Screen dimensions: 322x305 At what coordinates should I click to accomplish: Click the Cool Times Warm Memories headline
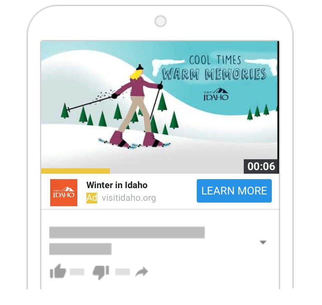pyautogui.click(x=214, y=68)
